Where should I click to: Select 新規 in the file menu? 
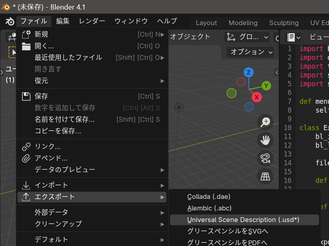92,34
